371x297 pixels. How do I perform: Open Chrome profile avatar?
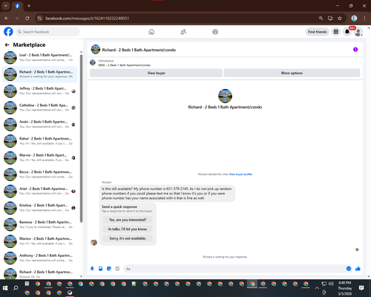click(x=354, y=18)
